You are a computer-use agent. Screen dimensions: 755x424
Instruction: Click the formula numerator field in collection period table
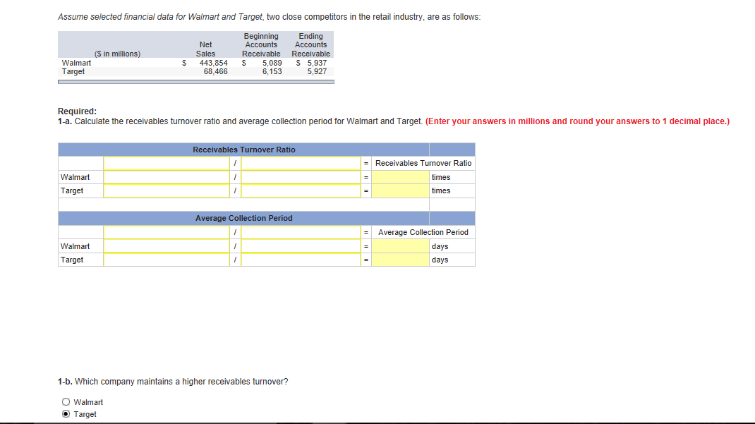(x=166, y=232)
